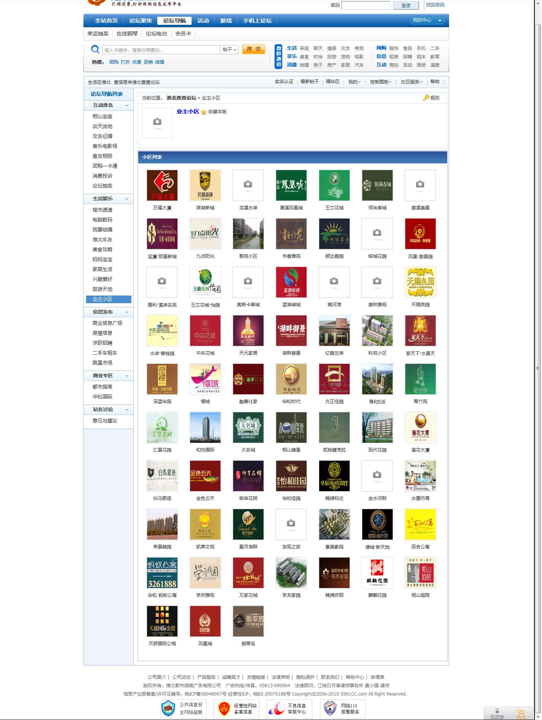The image size is (542, 720).
Task: Open the 天赐良园 community logo
Action: pyautogui.click(x=420, y=282)
